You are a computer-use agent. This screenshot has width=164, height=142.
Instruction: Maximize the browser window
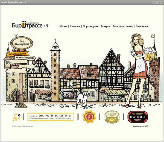click(158, 2)
